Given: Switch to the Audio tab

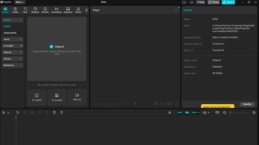Looking at the screenshot, I should tap(15, 10).
